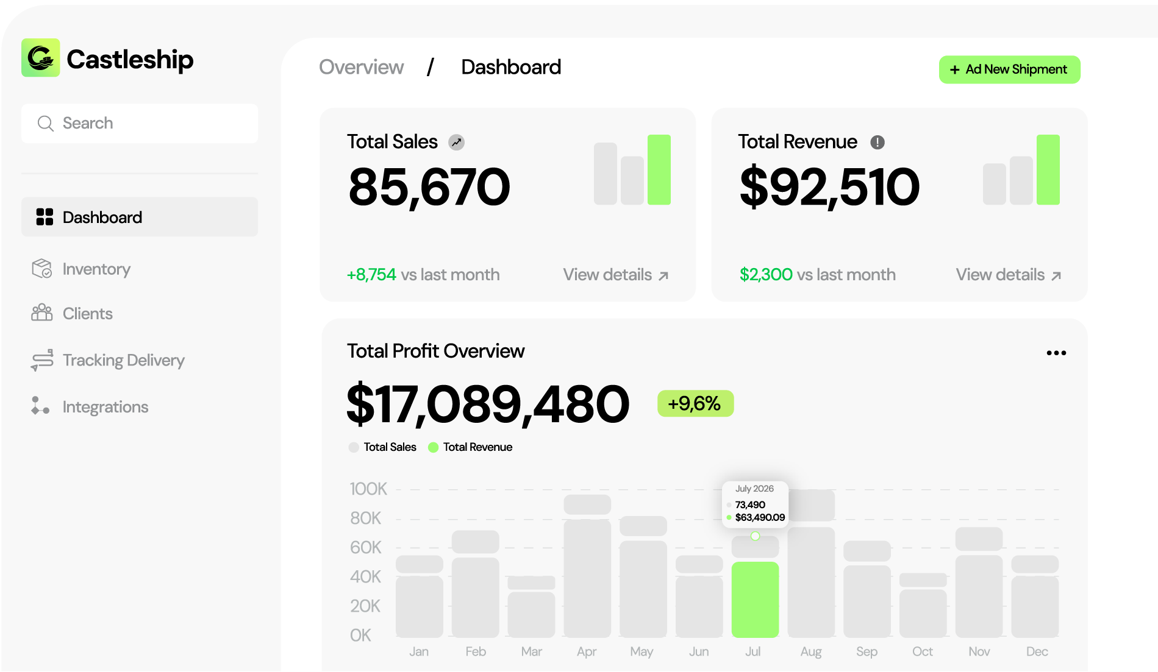Image resolution: width=1158 pixels, height=672 pixels.
Task: Click the Castleship logo icon
Action: [x=41, y=58]
